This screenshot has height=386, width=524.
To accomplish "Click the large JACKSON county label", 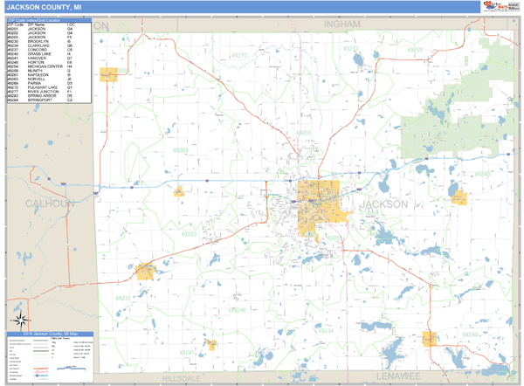I will click(x=383, y=204).
